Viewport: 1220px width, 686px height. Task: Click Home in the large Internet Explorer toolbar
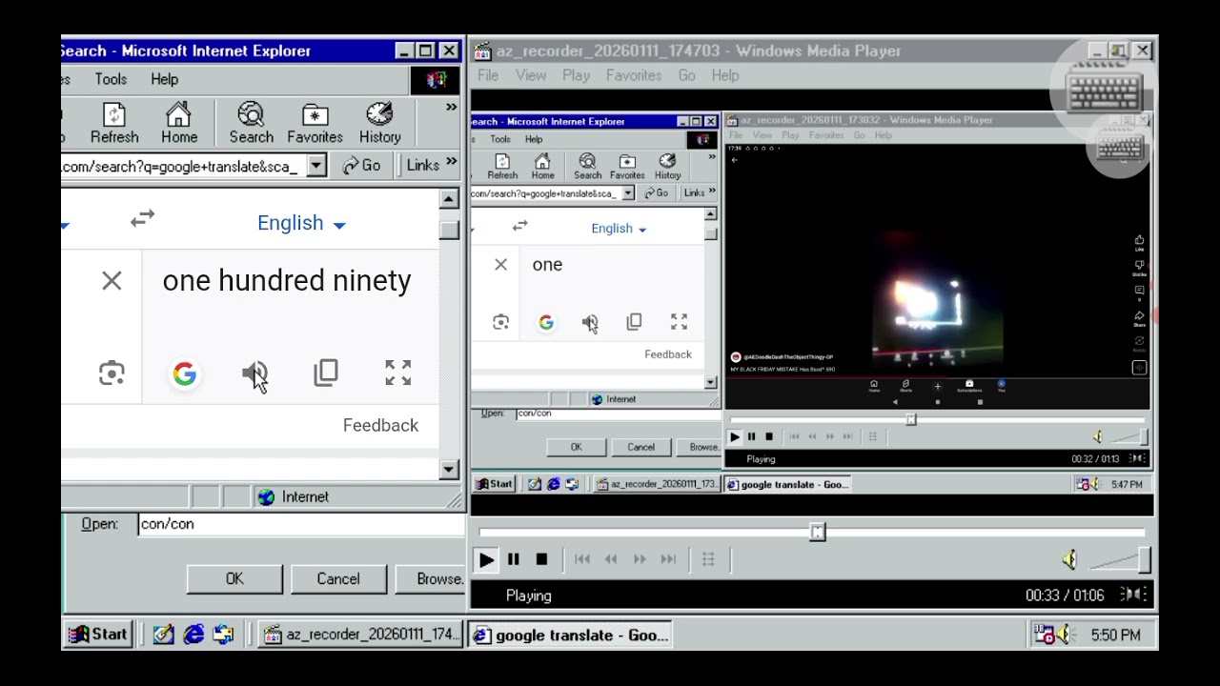(178, 124)
